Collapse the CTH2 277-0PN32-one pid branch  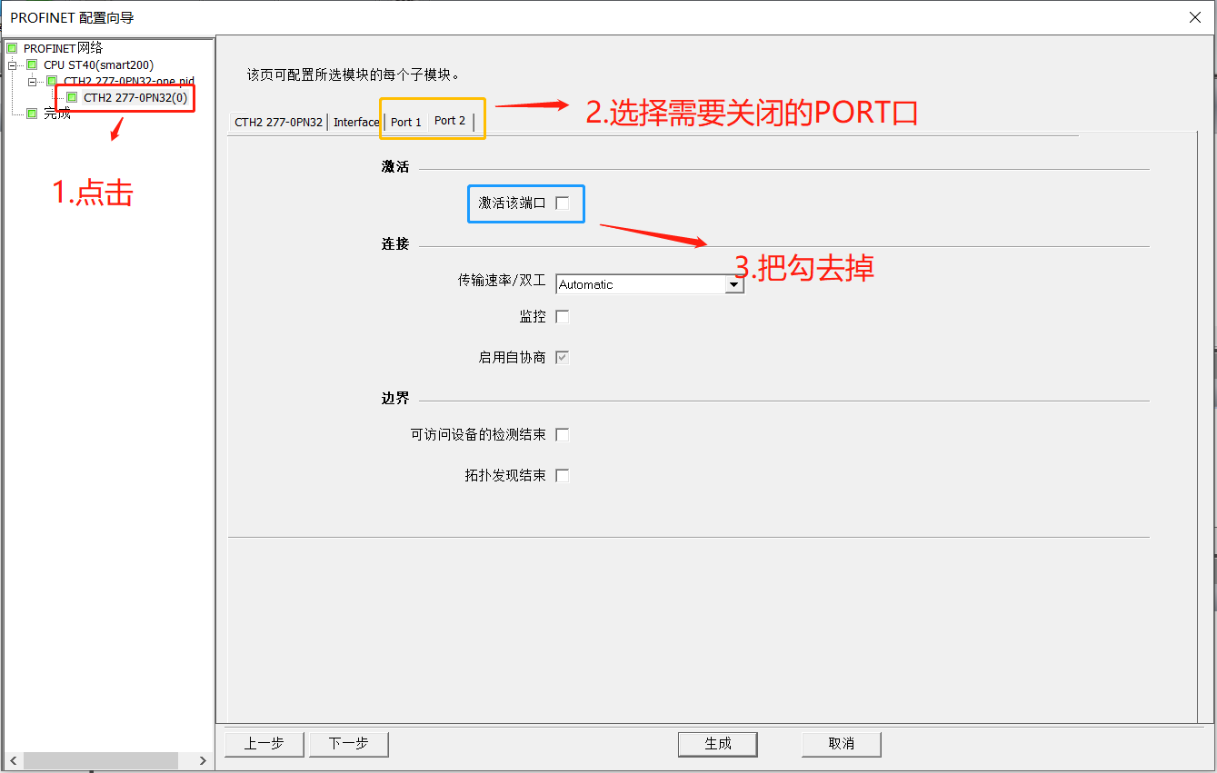click(33, 81)
